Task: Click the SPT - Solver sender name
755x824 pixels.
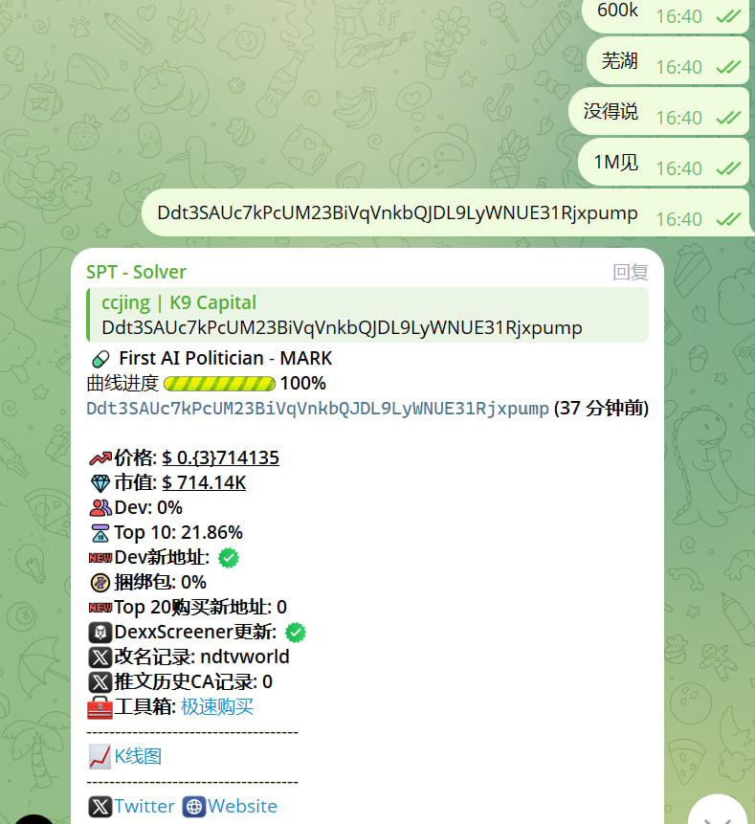Action: coord(136,272)
